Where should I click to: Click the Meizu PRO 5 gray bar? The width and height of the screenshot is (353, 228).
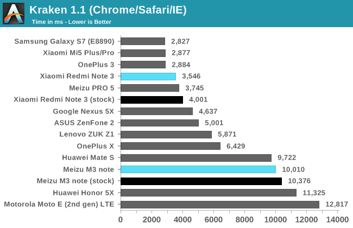pyautogui.click(x=150, y=88)
